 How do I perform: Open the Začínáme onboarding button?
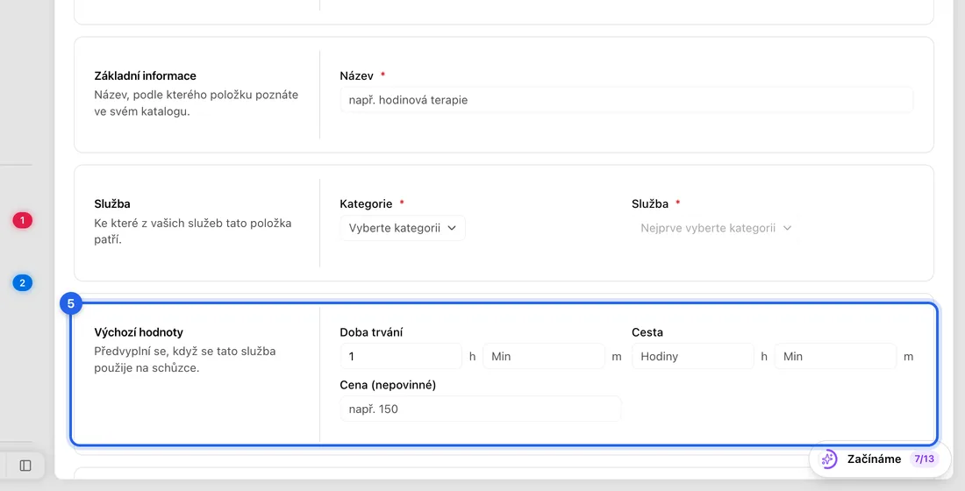[880, 459]
